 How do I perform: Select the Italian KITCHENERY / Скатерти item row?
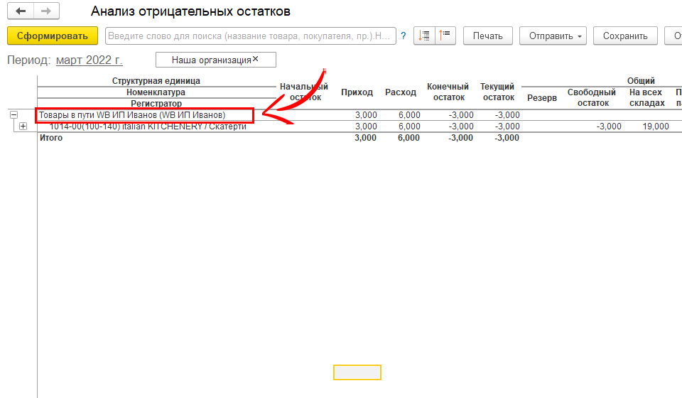148,127
